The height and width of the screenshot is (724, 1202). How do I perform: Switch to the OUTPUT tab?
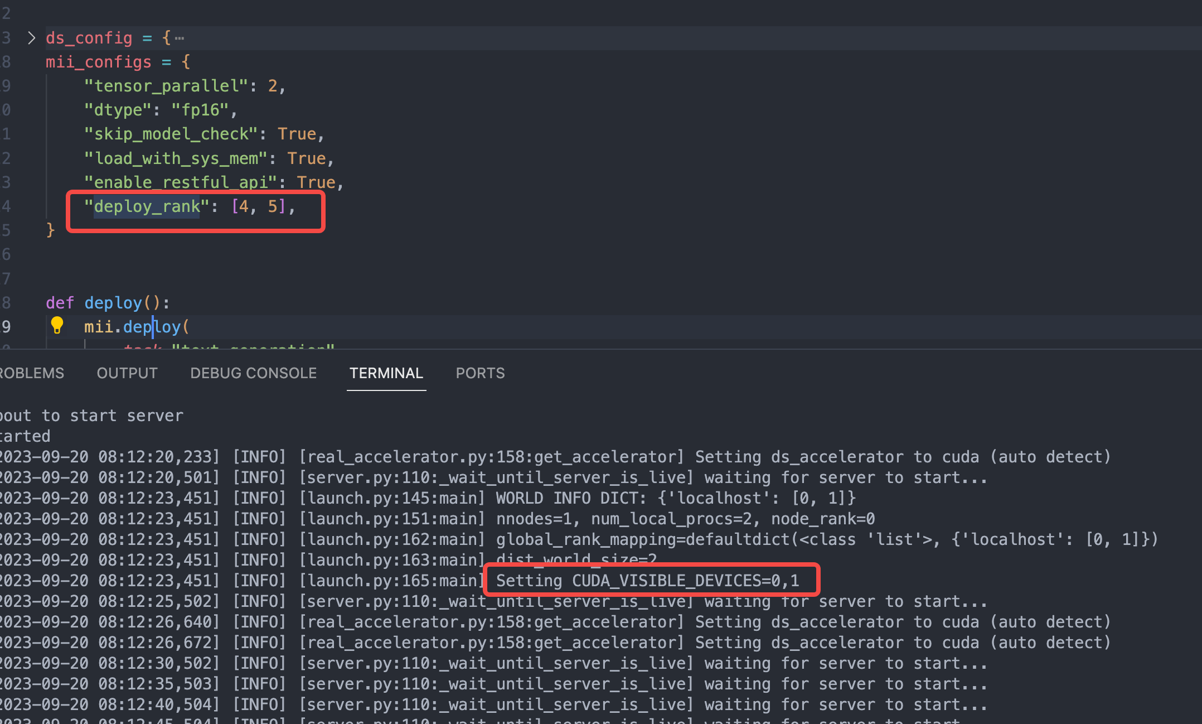pyautogui.click(x=127, y=373)
